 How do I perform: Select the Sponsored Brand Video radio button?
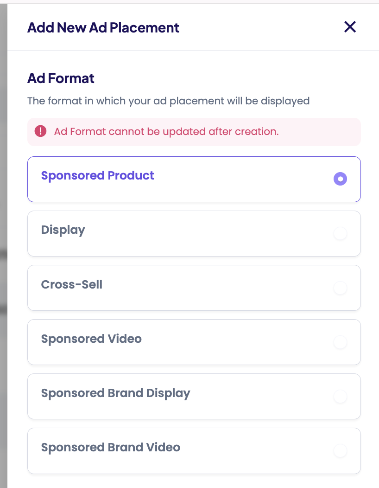340,450
